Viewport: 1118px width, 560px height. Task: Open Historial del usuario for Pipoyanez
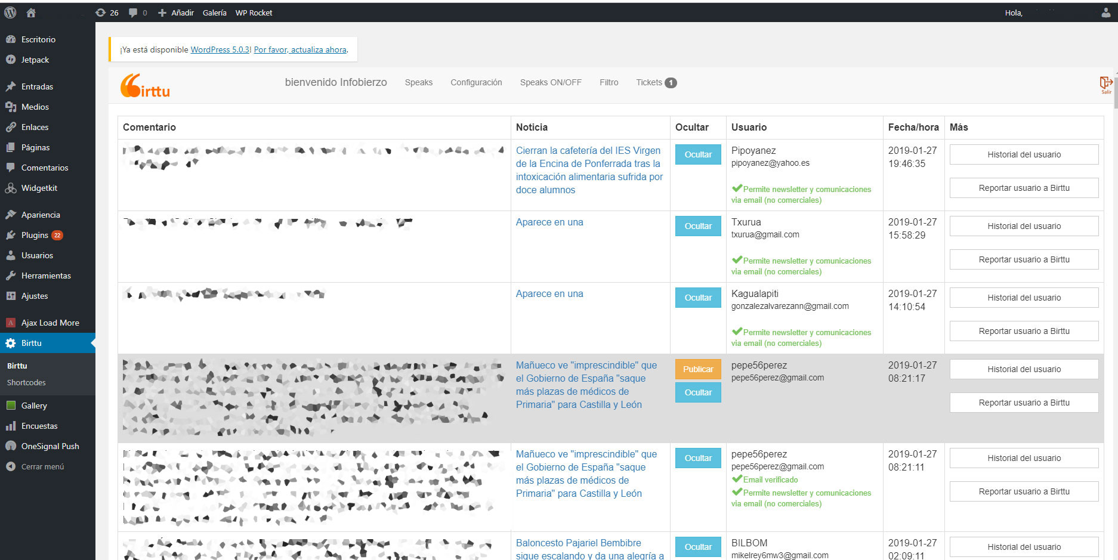pyautogui.click(x=1024, y=154)
